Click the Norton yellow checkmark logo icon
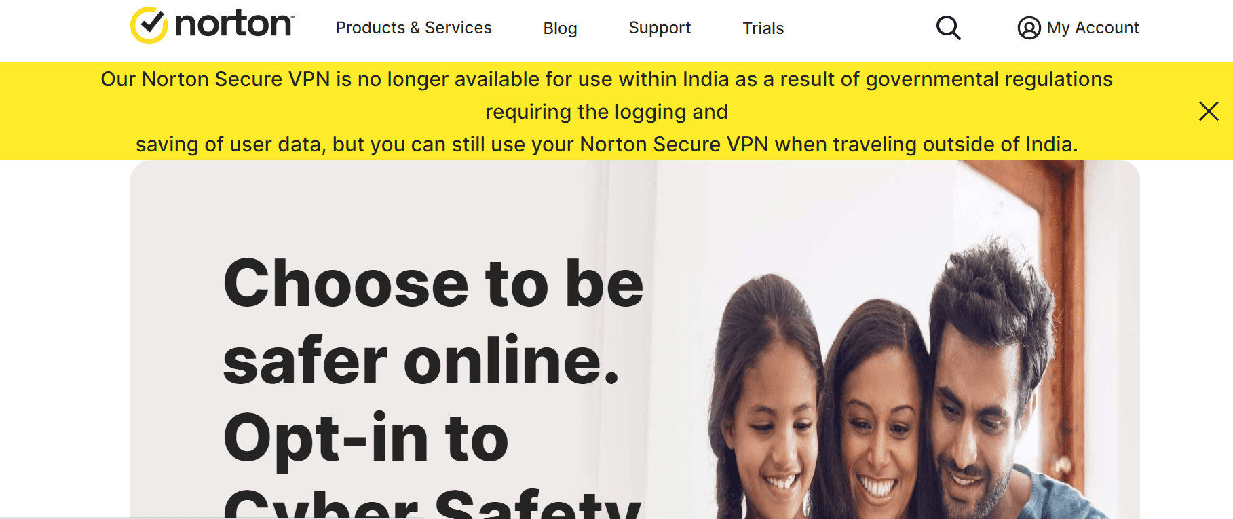The image size is (1233, 519). point(149,26)
